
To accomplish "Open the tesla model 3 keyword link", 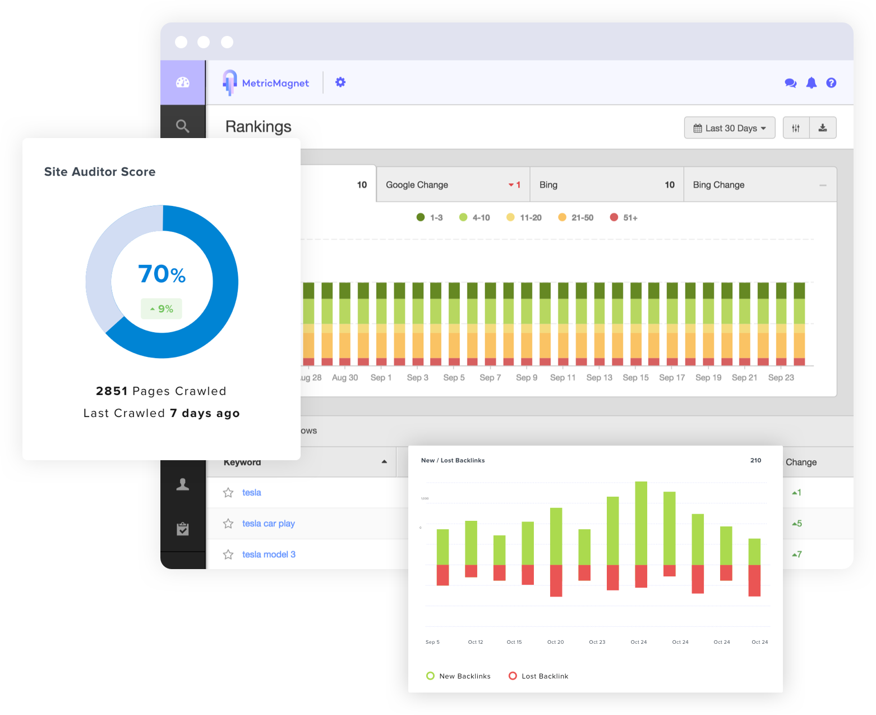I will (269, 554).
